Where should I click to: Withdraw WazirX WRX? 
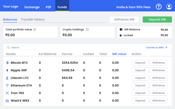(159, 101)
